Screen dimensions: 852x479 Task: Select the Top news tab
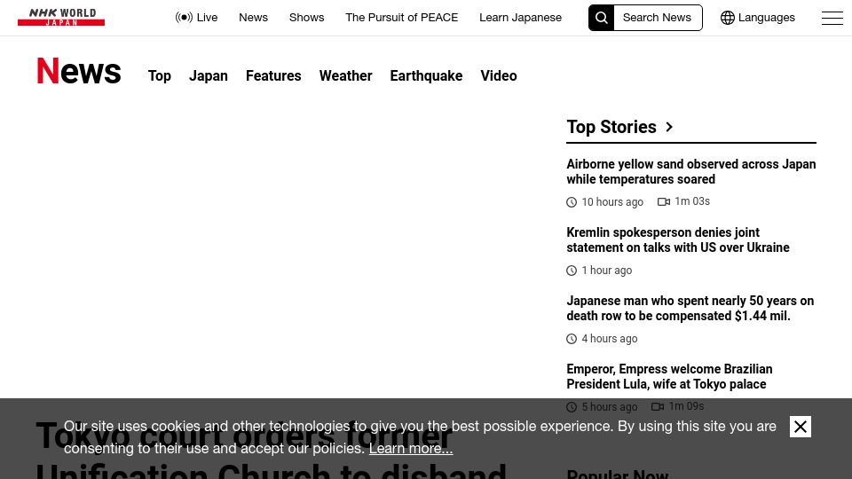click(x=159, y=76)
